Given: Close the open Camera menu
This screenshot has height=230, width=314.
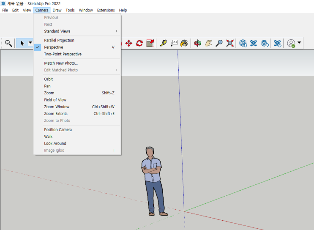Looking at the screenshot, I should pos(42,10).
